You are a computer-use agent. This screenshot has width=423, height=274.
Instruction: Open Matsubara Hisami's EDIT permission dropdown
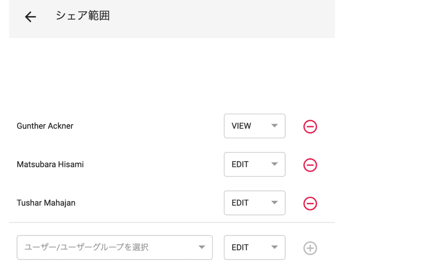(254, 164)
